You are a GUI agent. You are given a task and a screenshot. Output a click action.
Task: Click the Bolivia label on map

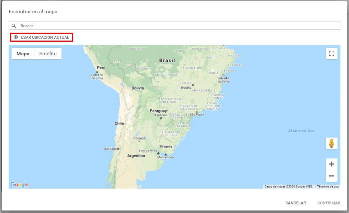click(137, 88)
